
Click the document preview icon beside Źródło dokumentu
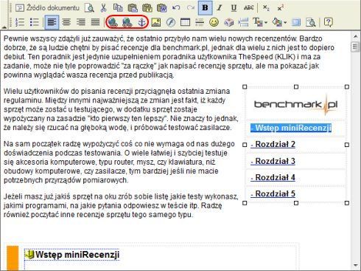89,8
